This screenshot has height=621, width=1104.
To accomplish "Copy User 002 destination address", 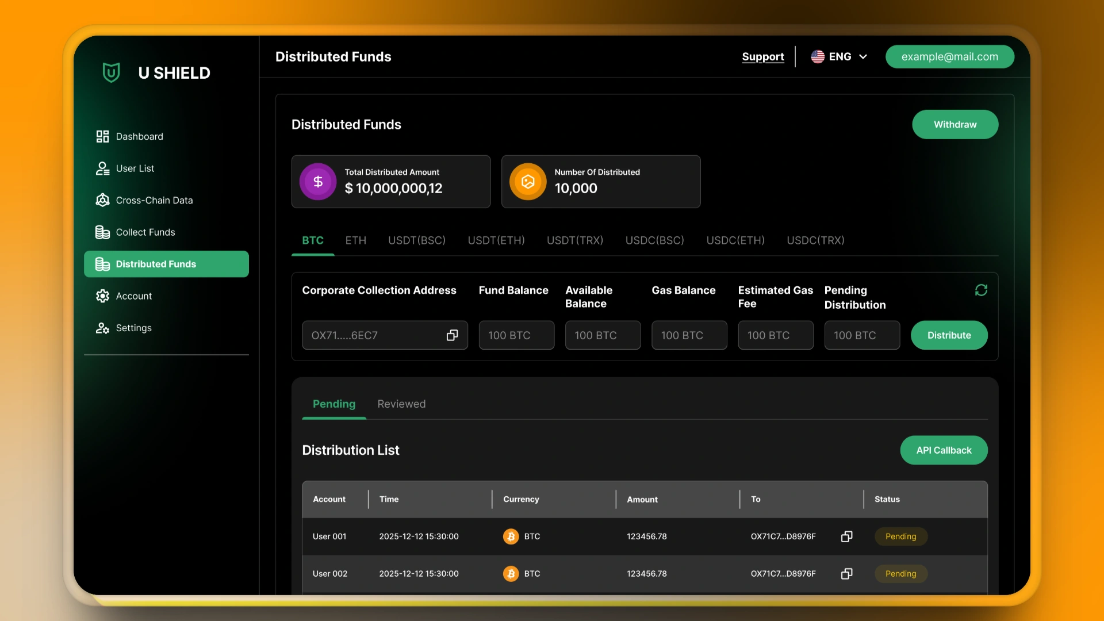I will coord(846,574).
